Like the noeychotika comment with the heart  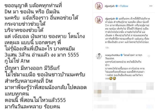coord(149,56)
